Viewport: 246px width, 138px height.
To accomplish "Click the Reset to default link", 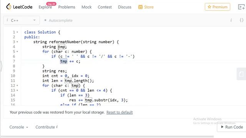I will pyautogui.click(x=120, y=112).
